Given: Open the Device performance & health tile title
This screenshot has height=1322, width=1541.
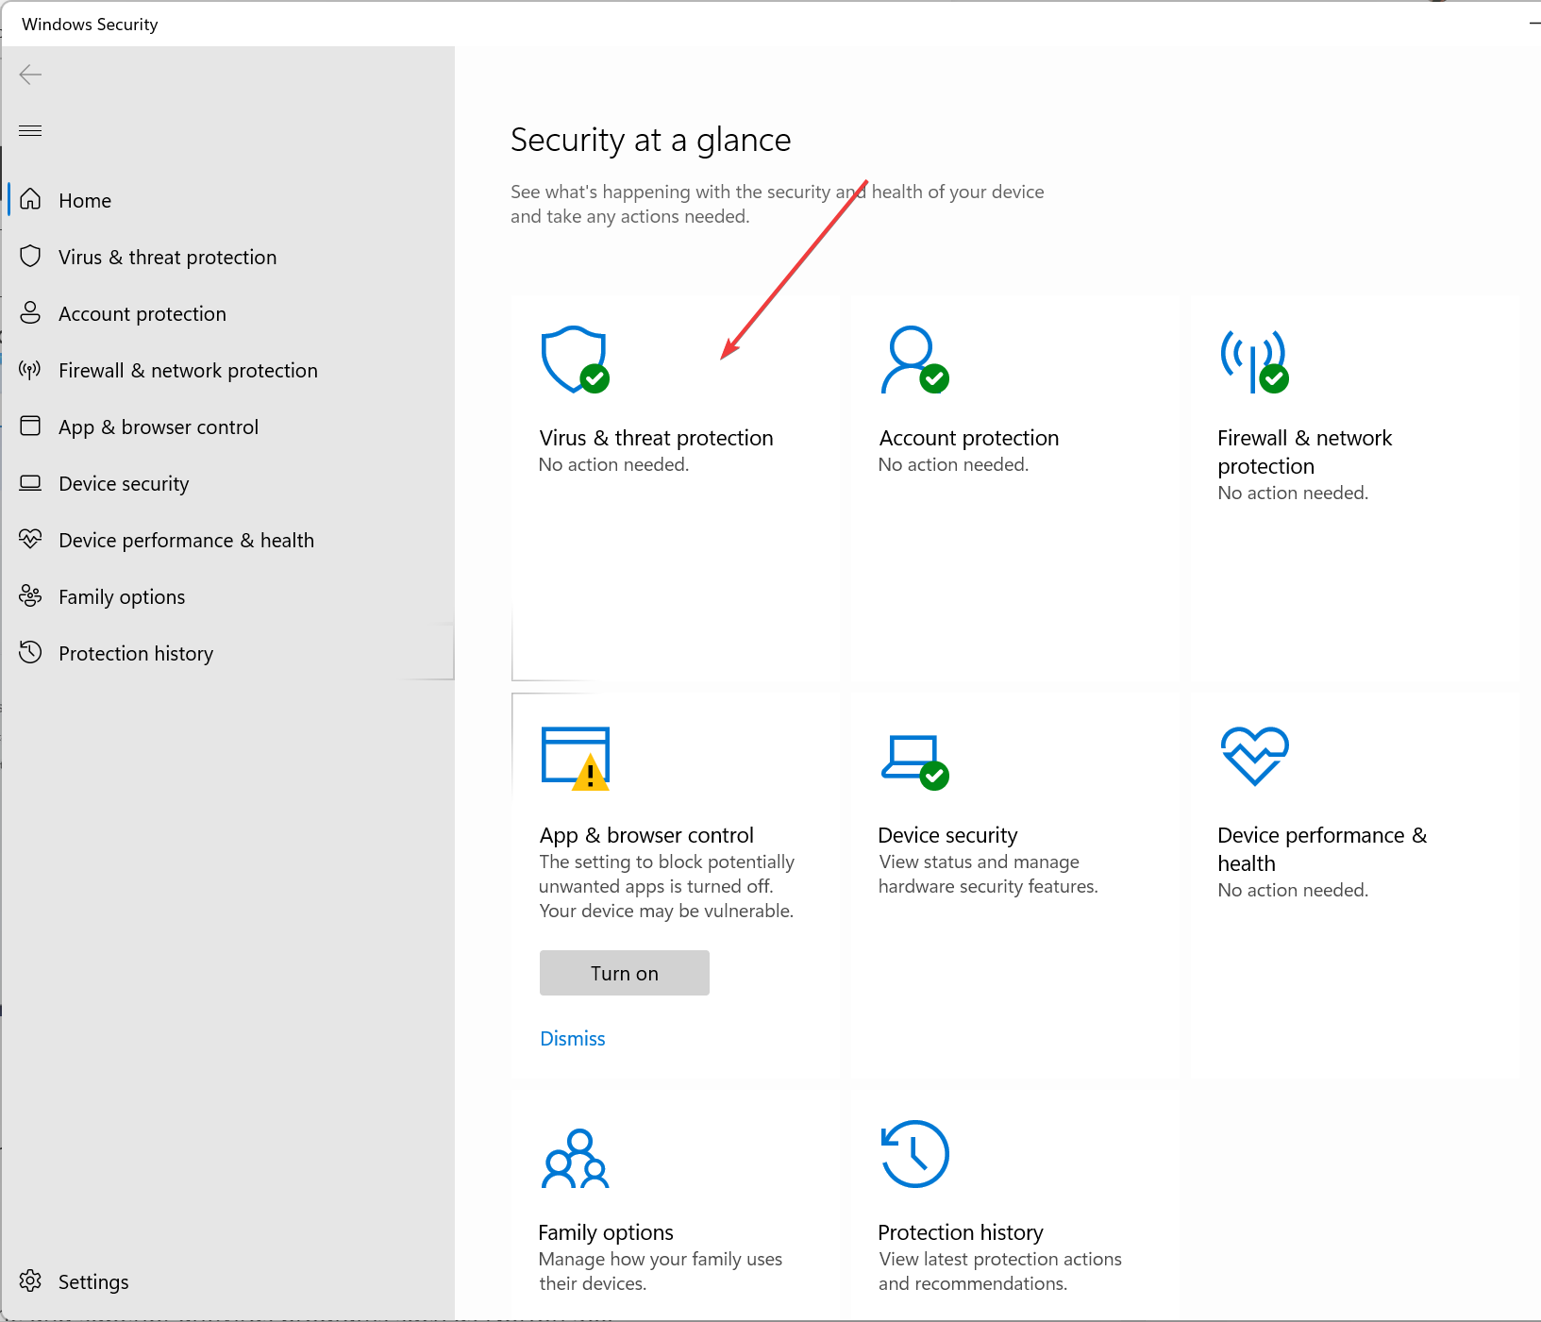Looking at the screenshot, I should pos(1322,849).
